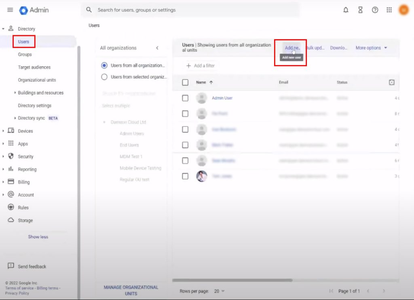Open the help question mark icon

(x=375, y=10)
